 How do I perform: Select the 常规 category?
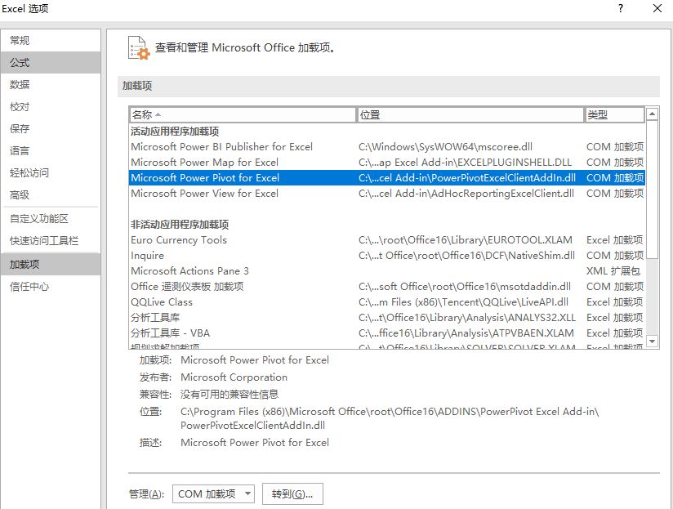(51, 40)
